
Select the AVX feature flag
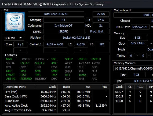[x=54, y=63]
